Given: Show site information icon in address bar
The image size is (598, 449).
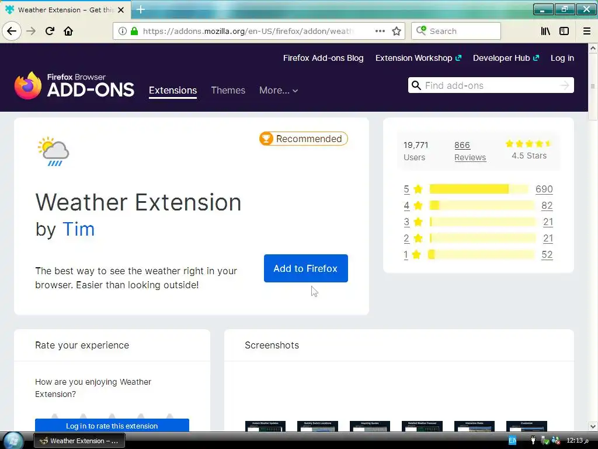Looking at the screenshot, I should coord(122,31).
